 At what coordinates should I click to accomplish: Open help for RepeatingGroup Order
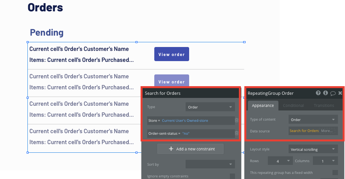click(x=318, y=93)
